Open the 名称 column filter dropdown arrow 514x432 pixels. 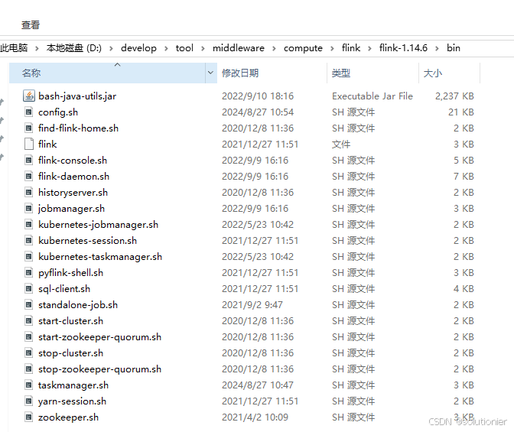click(x=211, y=73)
